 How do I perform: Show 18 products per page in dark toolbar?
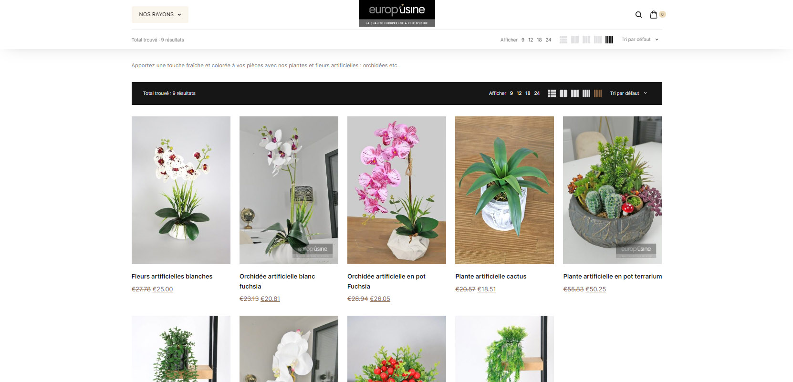click(528, 93)
